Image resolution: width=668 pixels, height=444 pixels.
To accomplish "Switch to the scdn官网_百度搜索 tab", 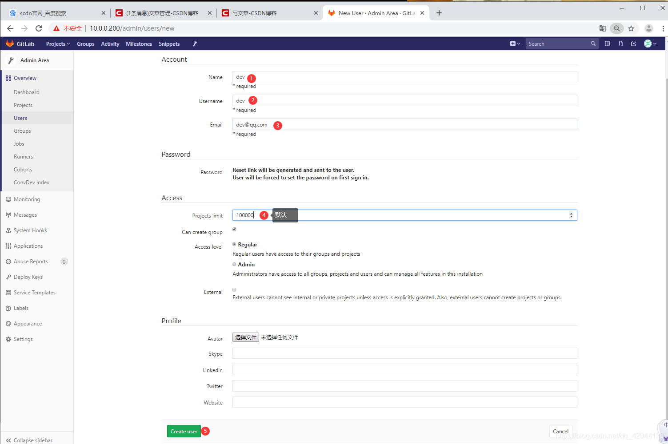I will coord(58,13).
